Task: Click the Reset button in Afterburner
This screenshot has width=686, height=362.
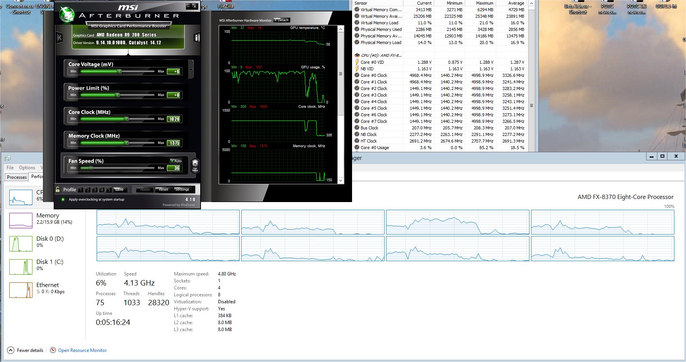Action: pyautogui.click(x=163, y=189)
